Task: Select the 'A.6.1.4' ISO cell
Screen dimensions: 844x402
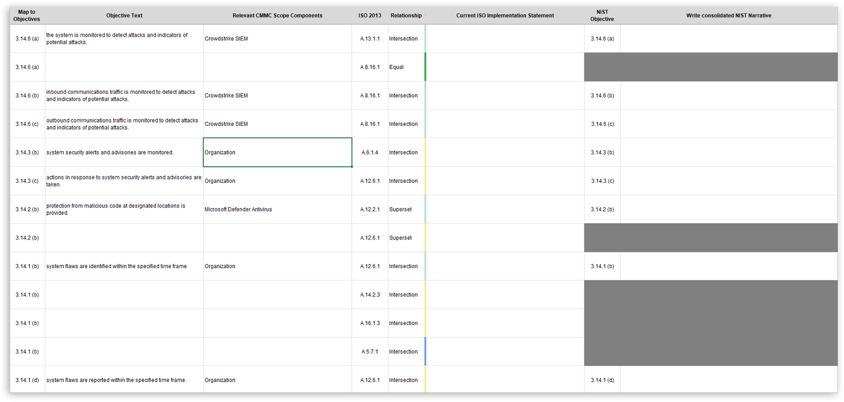Action: 370,152
